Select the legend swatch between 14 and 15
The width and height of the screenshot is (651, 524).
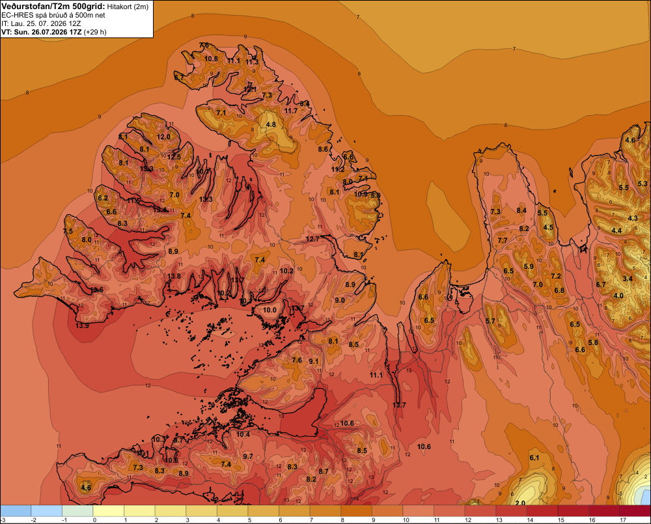pyautogui.click(x=542, y=511)
